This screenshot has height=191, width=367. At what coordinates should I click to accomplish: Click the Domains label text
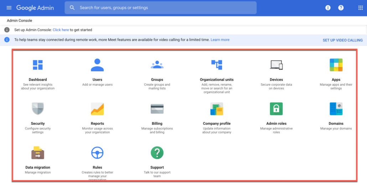[336, 123]
